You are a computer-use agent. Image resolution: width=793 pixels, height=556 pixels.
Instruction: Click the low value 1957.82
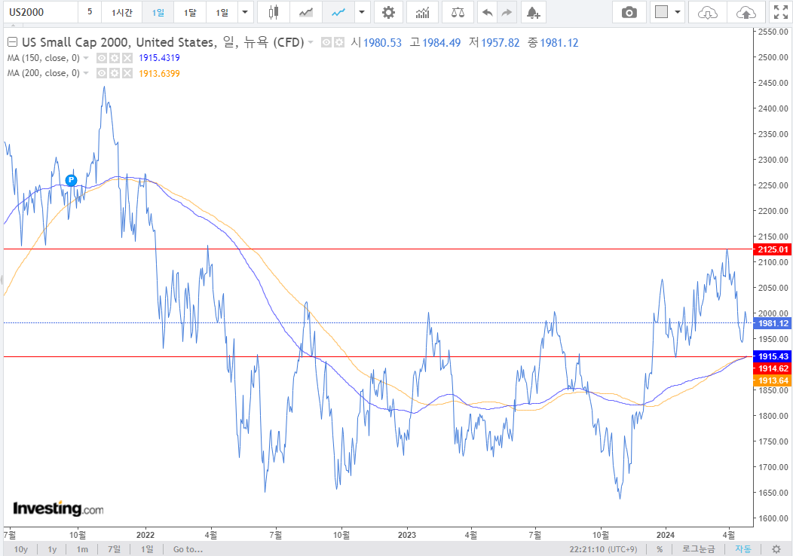pos(501,43)
